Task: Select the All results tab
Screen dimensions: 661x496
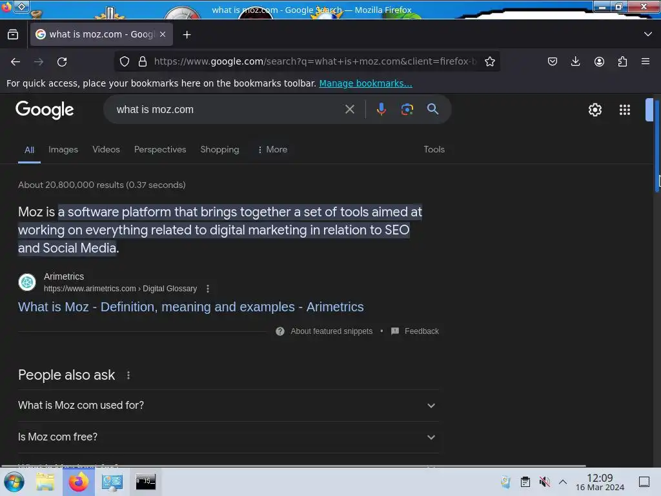Action: point(29,150)
